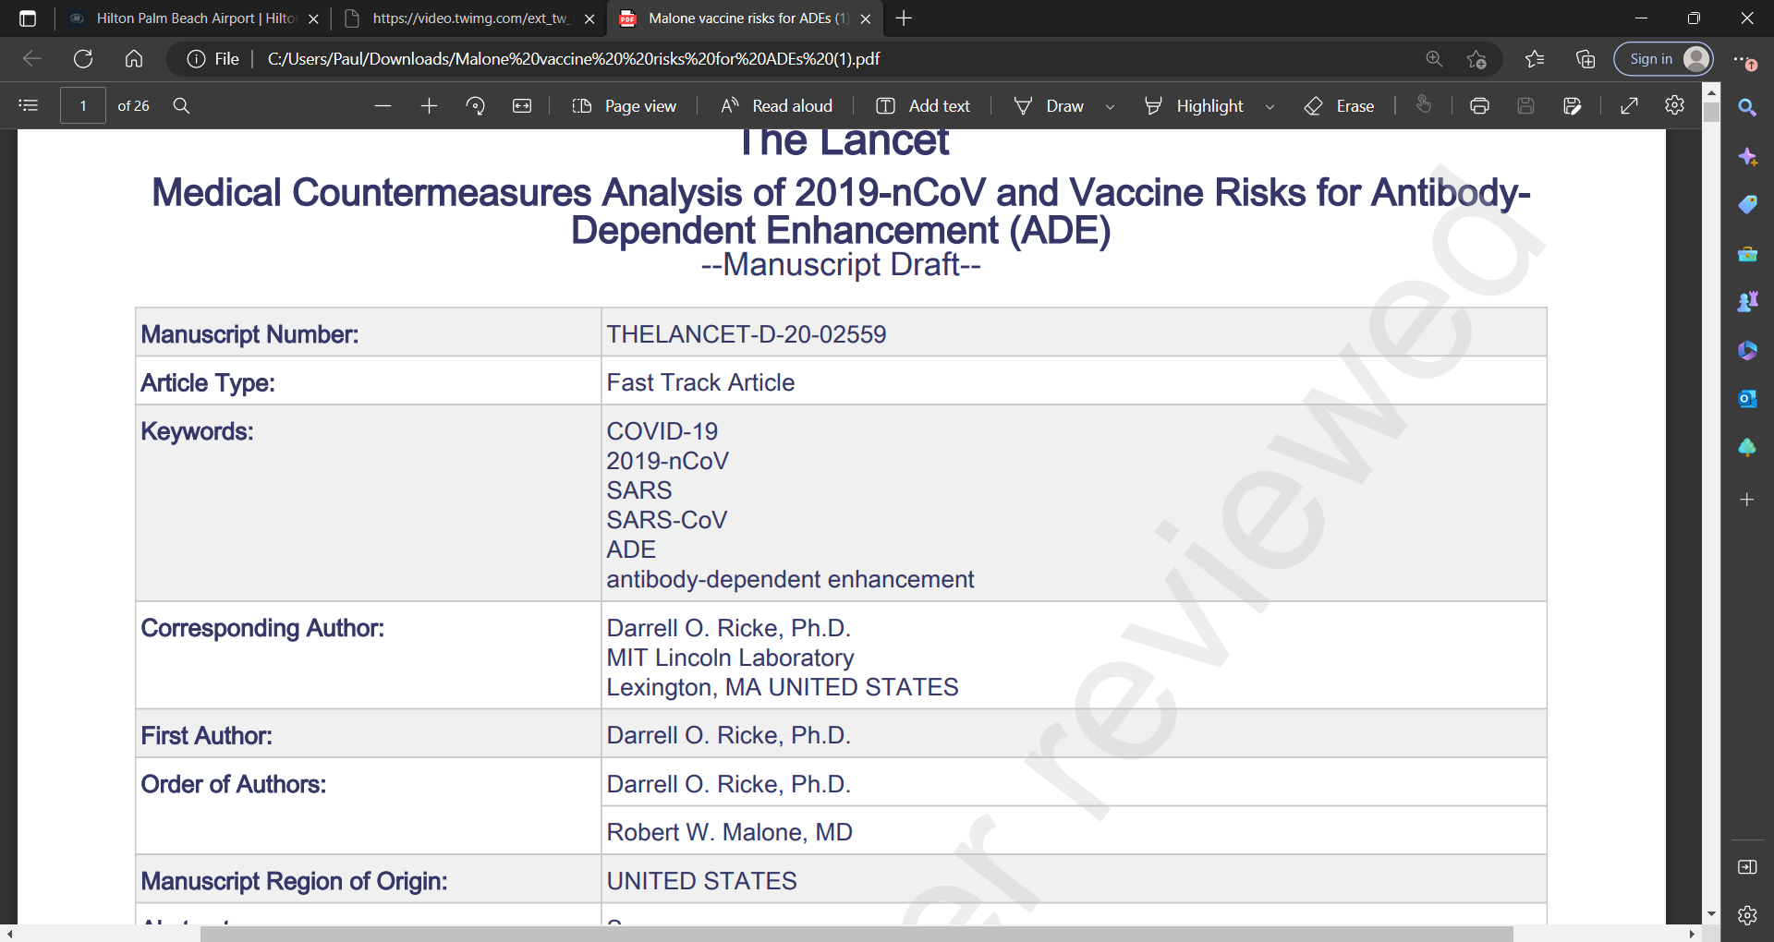Click the Fit to width icon

[x=522, y=106]
